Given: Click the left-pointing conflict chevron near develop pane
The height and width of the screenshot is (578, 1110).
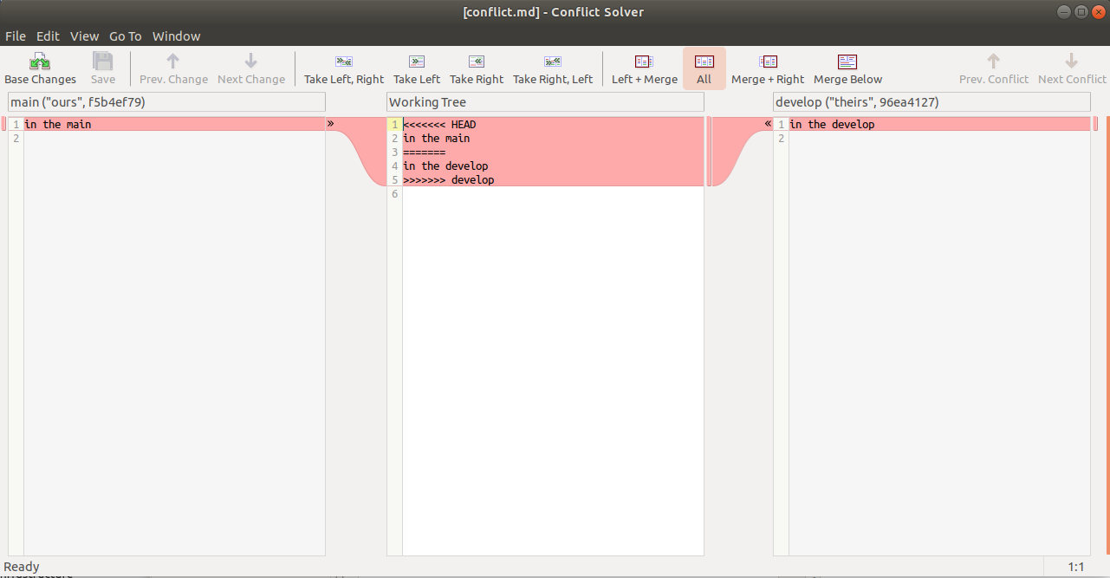Looking at the screenshot, I should [x=766, y=123].
